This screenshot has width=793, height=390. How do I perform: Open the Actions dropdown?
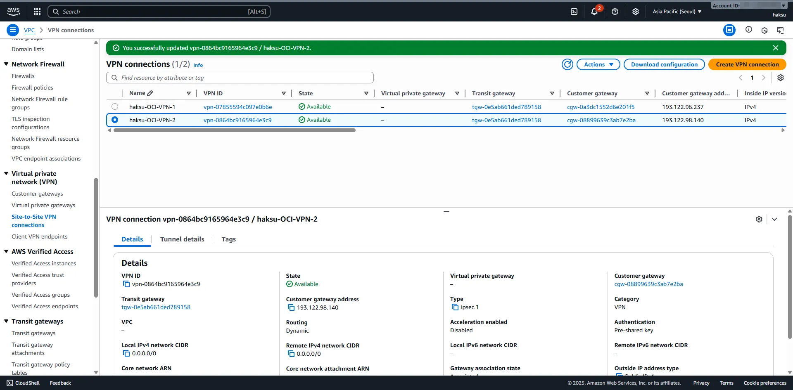[598, 64]
